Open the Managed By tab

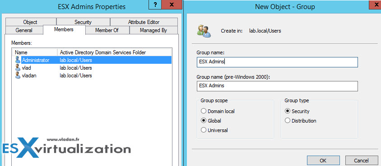(153, 30)
